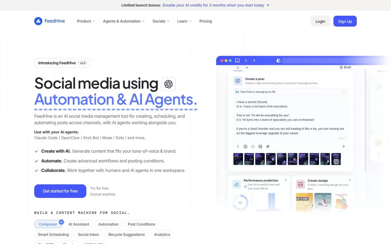Select the AI Assistant feature chip

click(x=79, y=224)
